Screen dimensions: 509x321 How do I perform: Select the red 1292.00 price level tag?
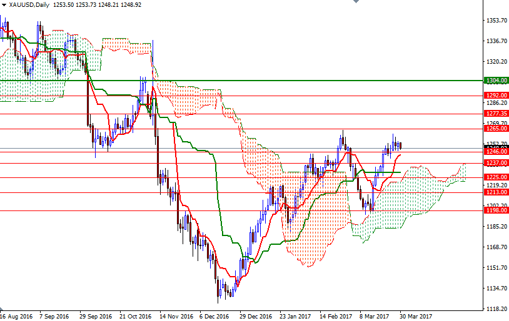click(x=496, y=96)
